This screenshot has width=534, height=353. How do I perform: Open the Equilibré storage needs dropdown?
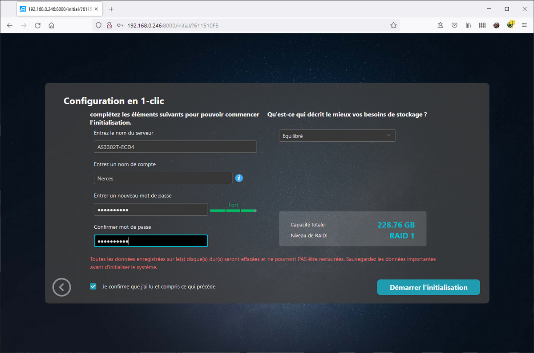coord(337,135)
